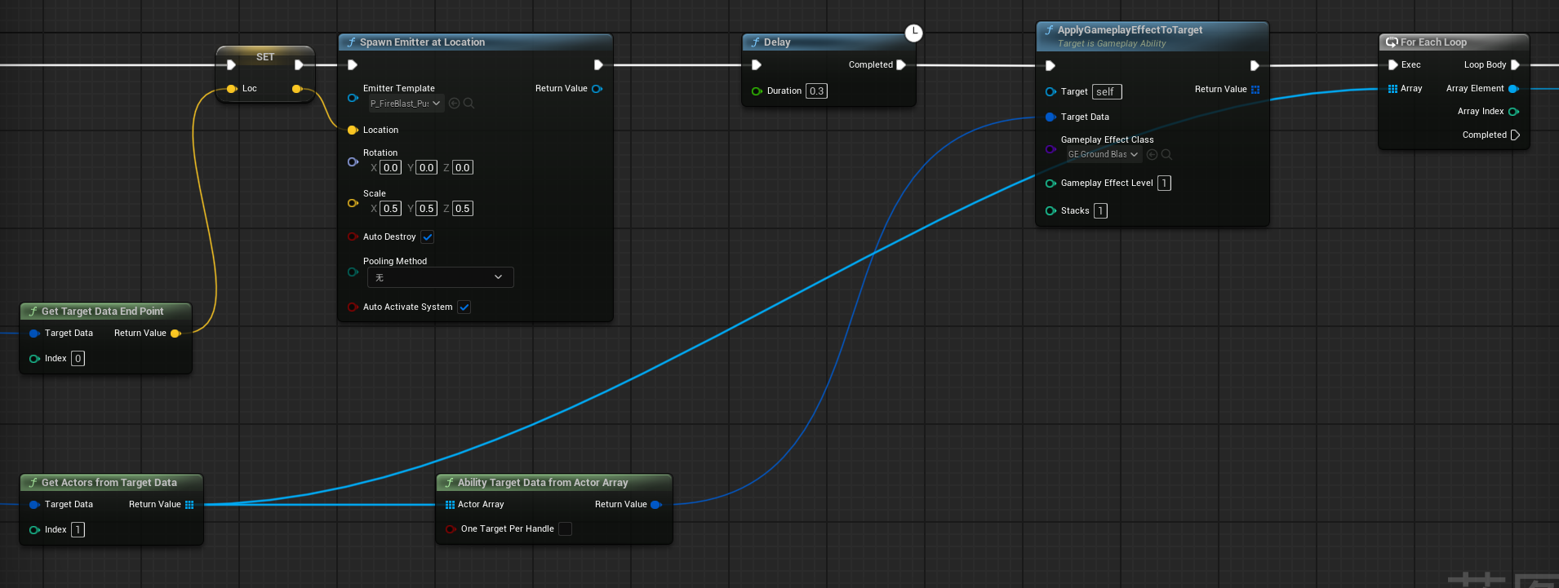
Task: Select the Get Actors from Target Data title
Action: tap(109, 482)
